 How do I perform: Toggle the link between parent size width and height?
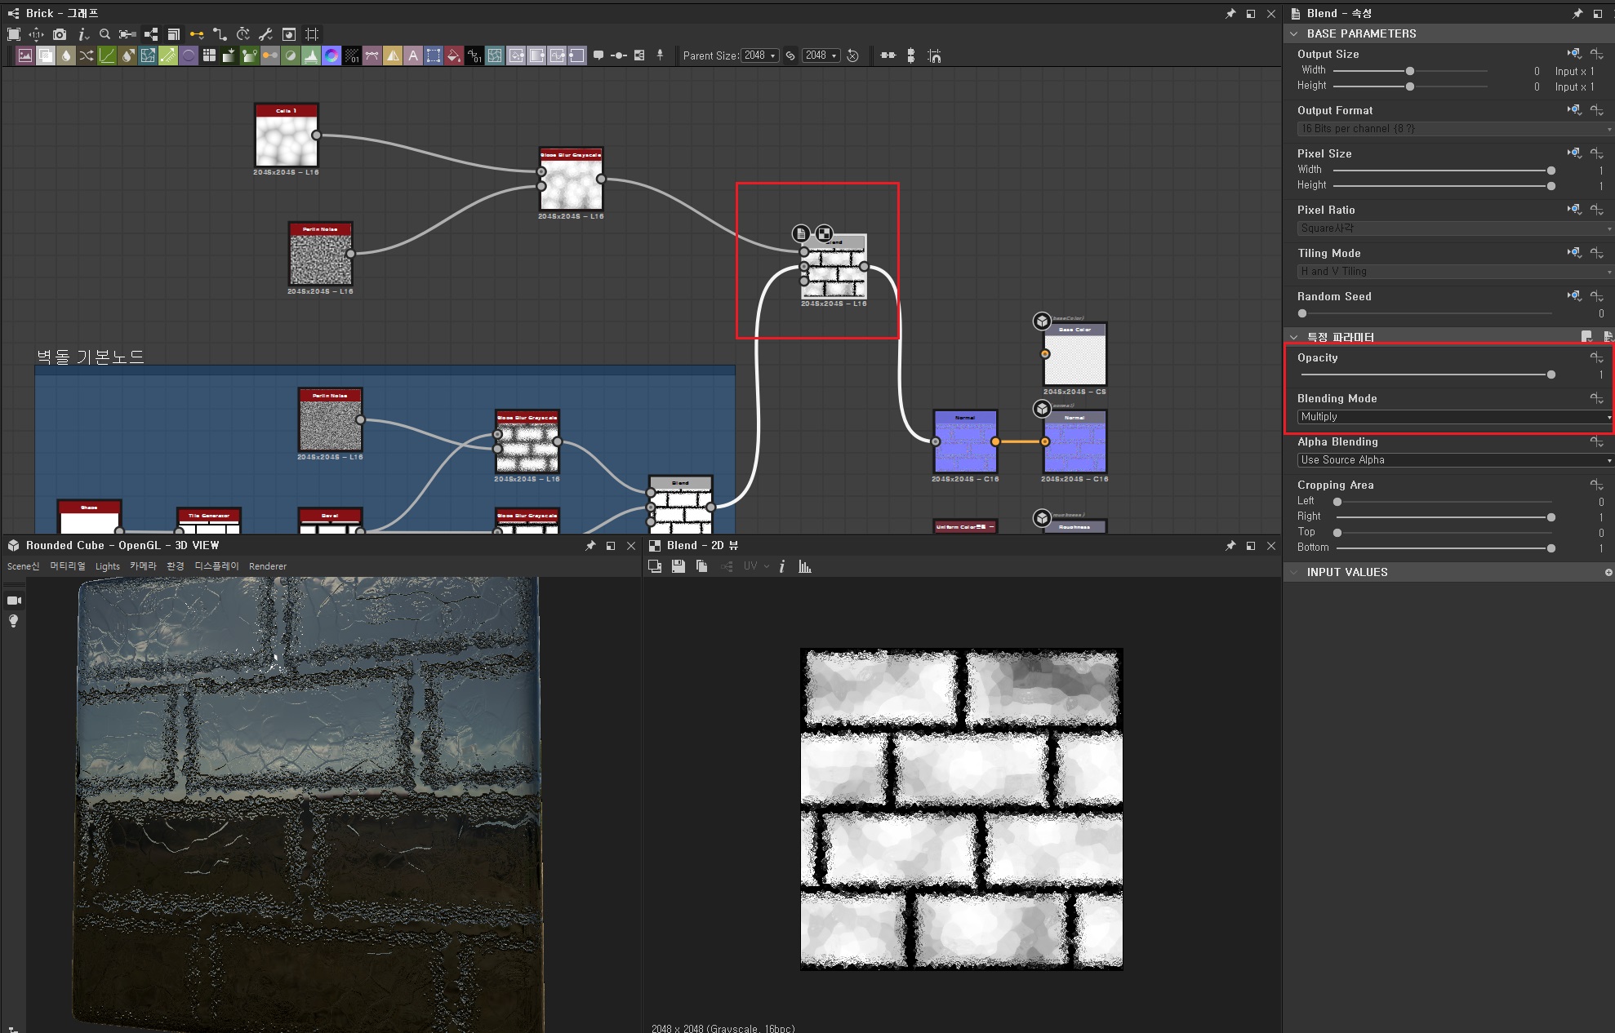click(x=790, y=55)
